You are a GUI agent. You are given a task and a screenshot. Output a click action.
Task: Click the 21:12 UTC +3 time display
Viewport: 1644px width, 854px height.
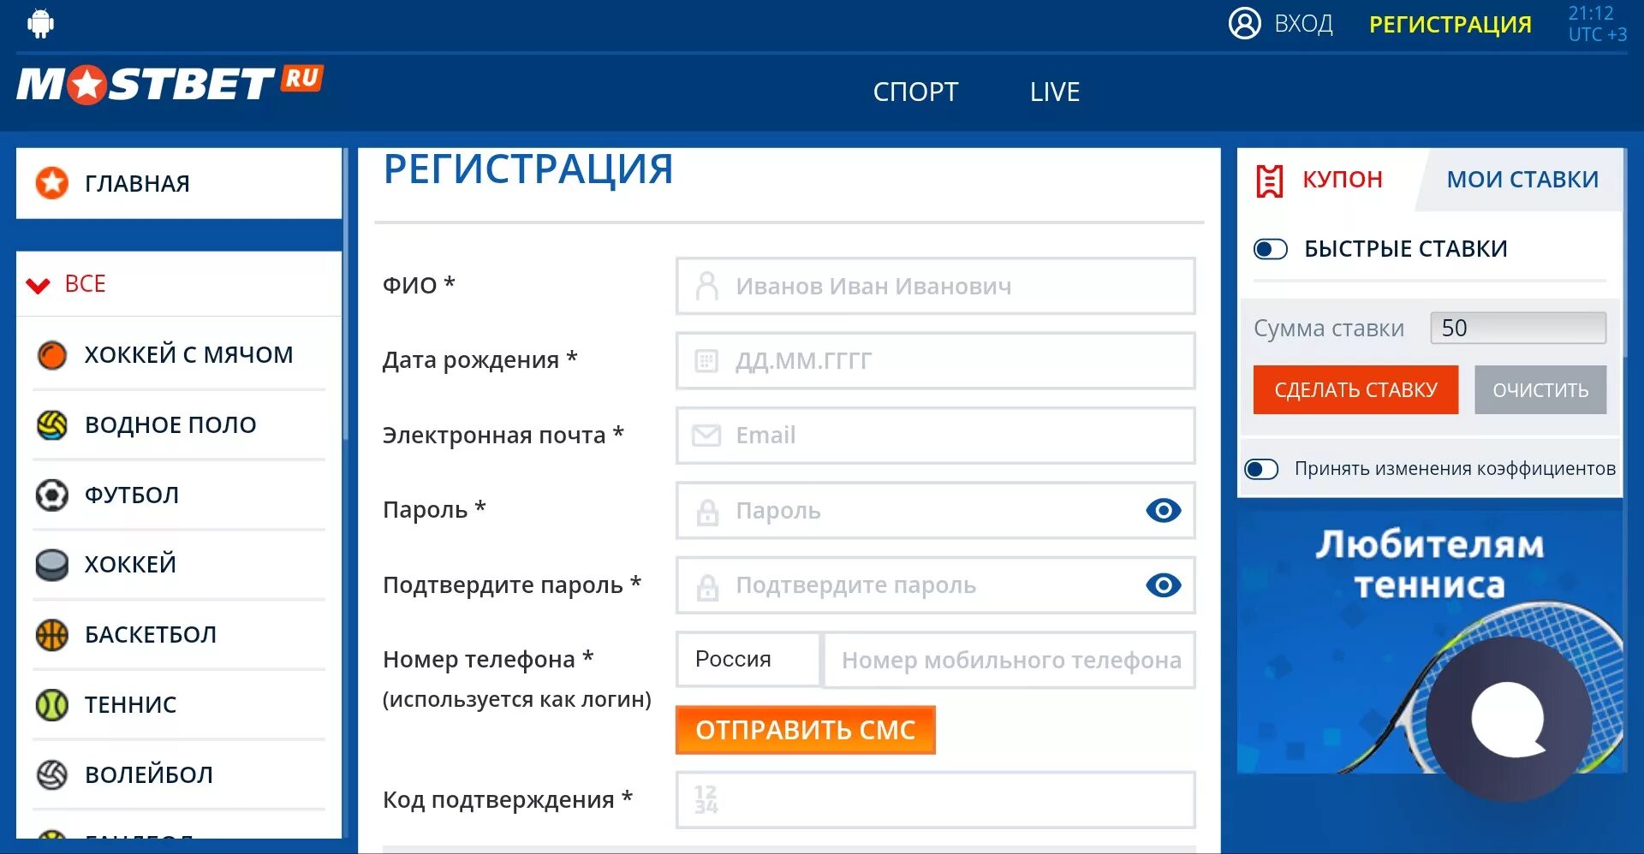pyautogui.click(x=1597, y=24)
